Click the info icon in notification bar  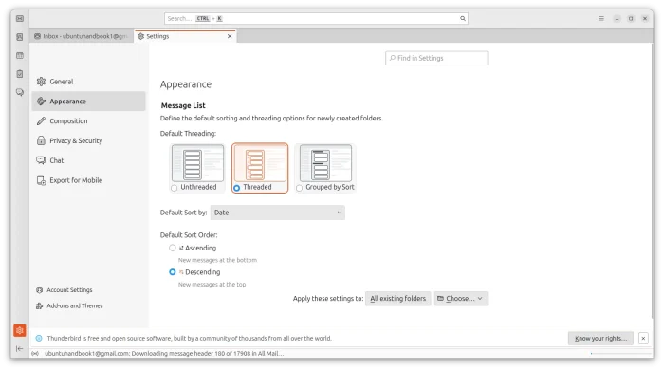(x=39, y=339)
